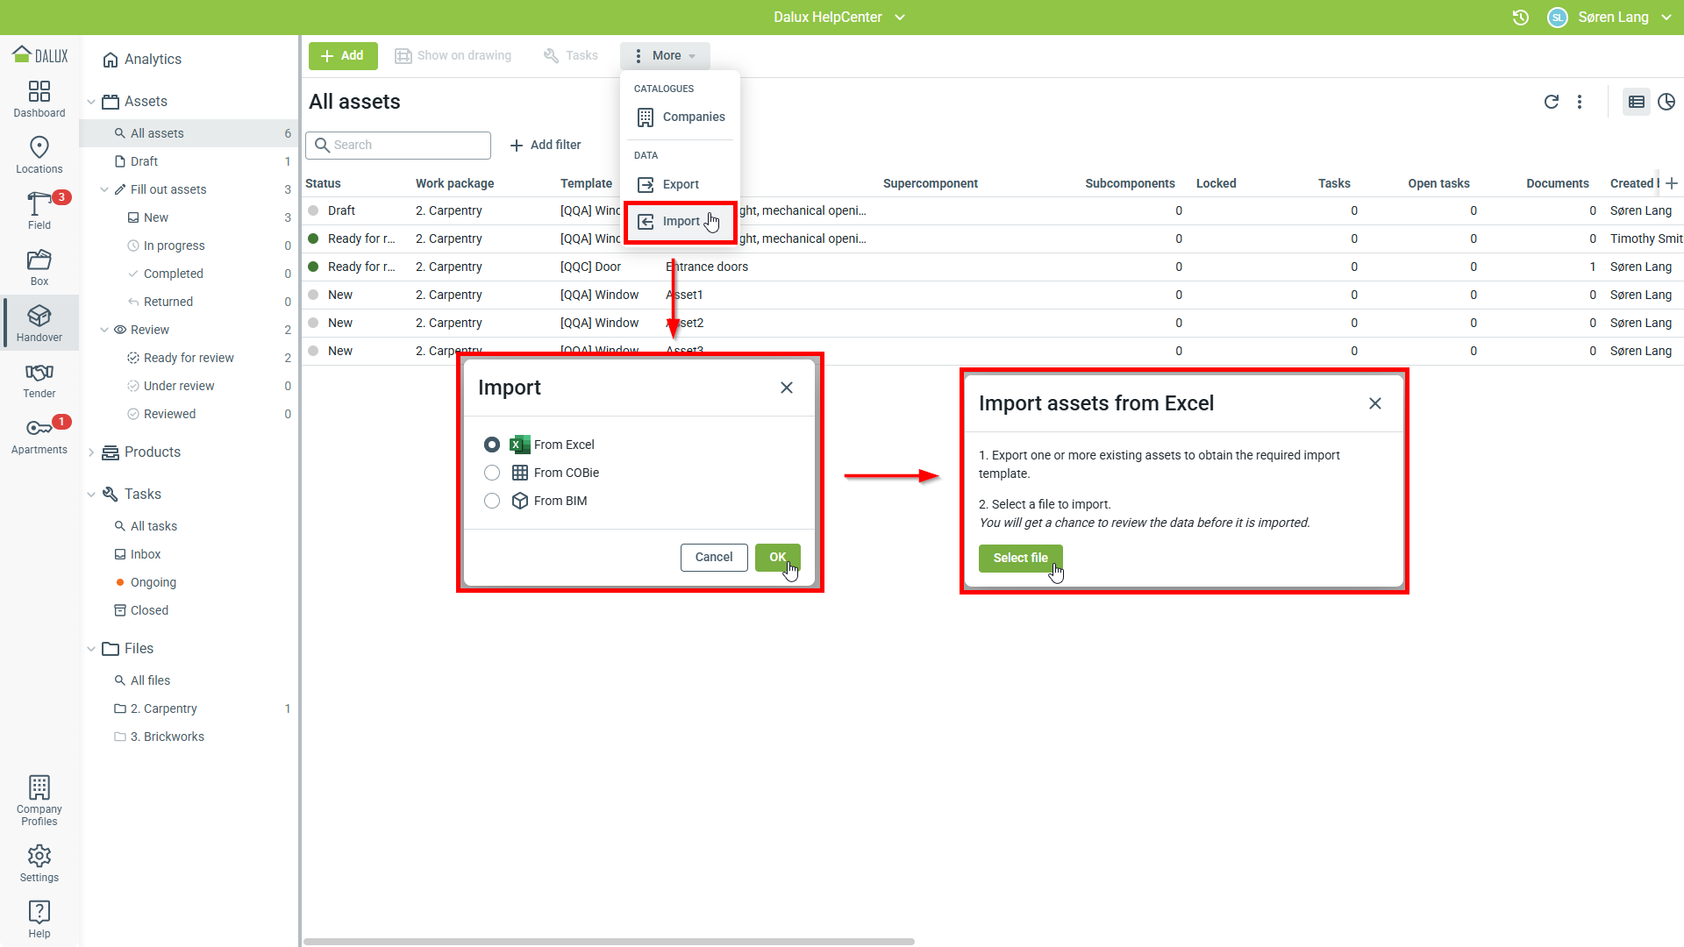The width and height of the screenshot is (1684, 947).
Task: Select the From COBie radio option
Action: coord(492,473)
